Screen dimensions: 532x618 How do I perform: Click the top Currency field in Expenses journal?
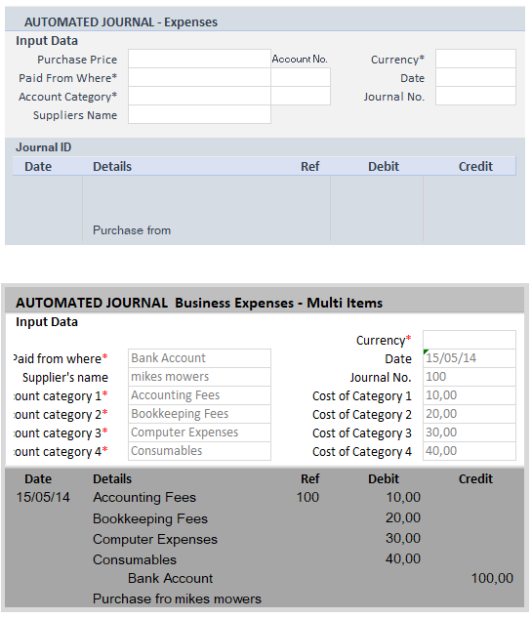pyautogui.click(x=475, y=59)
